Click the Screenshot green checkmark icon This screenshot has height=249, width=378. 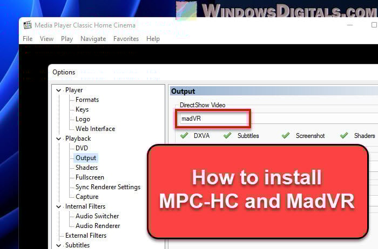click(286, 135)
